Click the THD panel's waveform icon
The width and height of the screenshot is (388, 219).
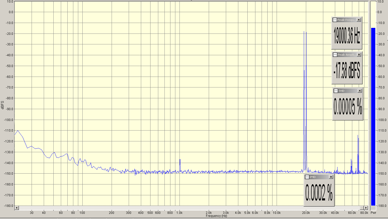pyautogui.click(x=336, y=91)
